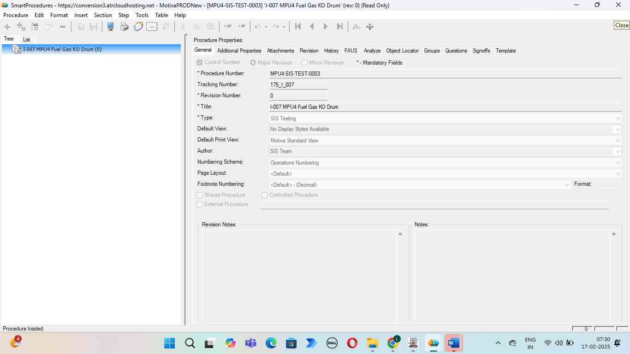Open the undo history dropdown arrow
The image size is (630, 354).
click(266, 27)
